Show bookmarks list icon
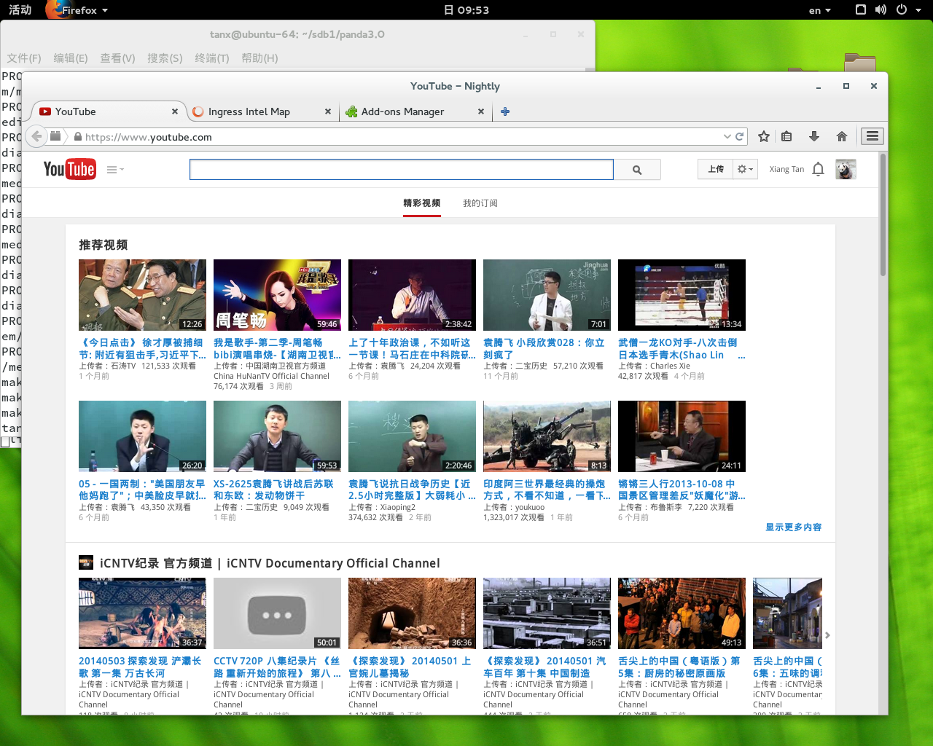 786,136
